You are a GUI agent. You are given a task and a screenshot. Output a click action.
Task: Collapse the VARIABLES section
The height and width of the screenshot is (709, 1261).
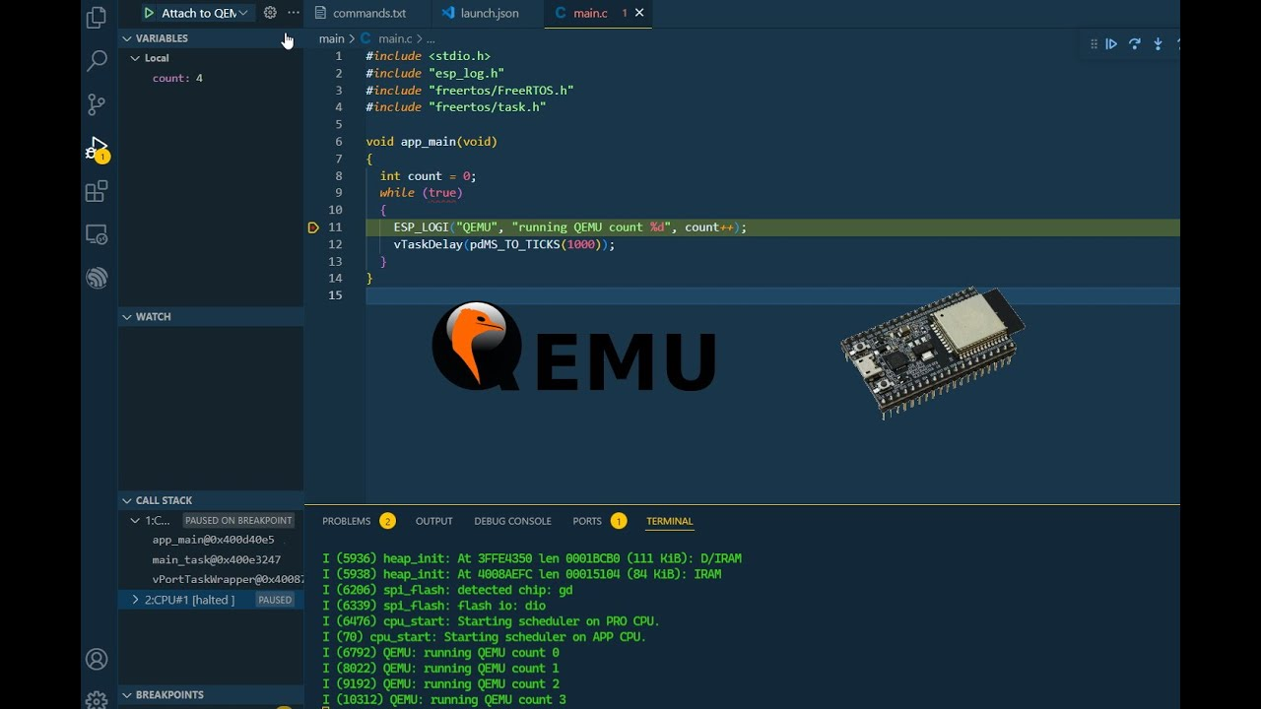click(x=127, y=38)
